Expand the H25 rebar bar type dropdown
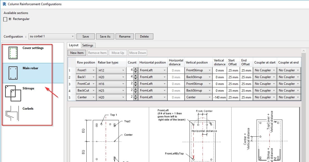The width and height of the screenshot is (309, 162). (111, 91)
